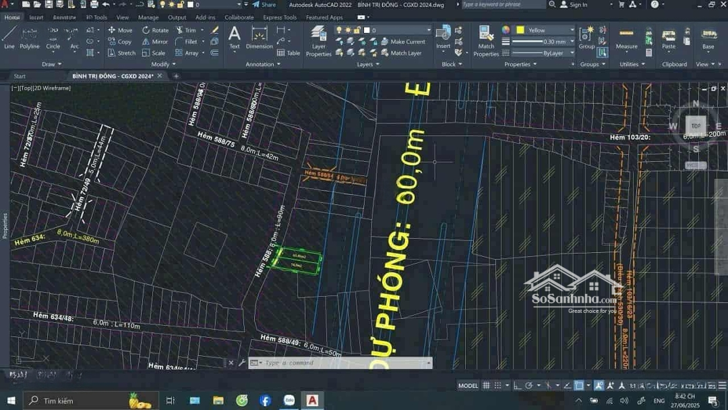Image resolution: width=728 pixels, height=410 pixels.
Task: Choose the Dimension tool
Action: [260, 37]
